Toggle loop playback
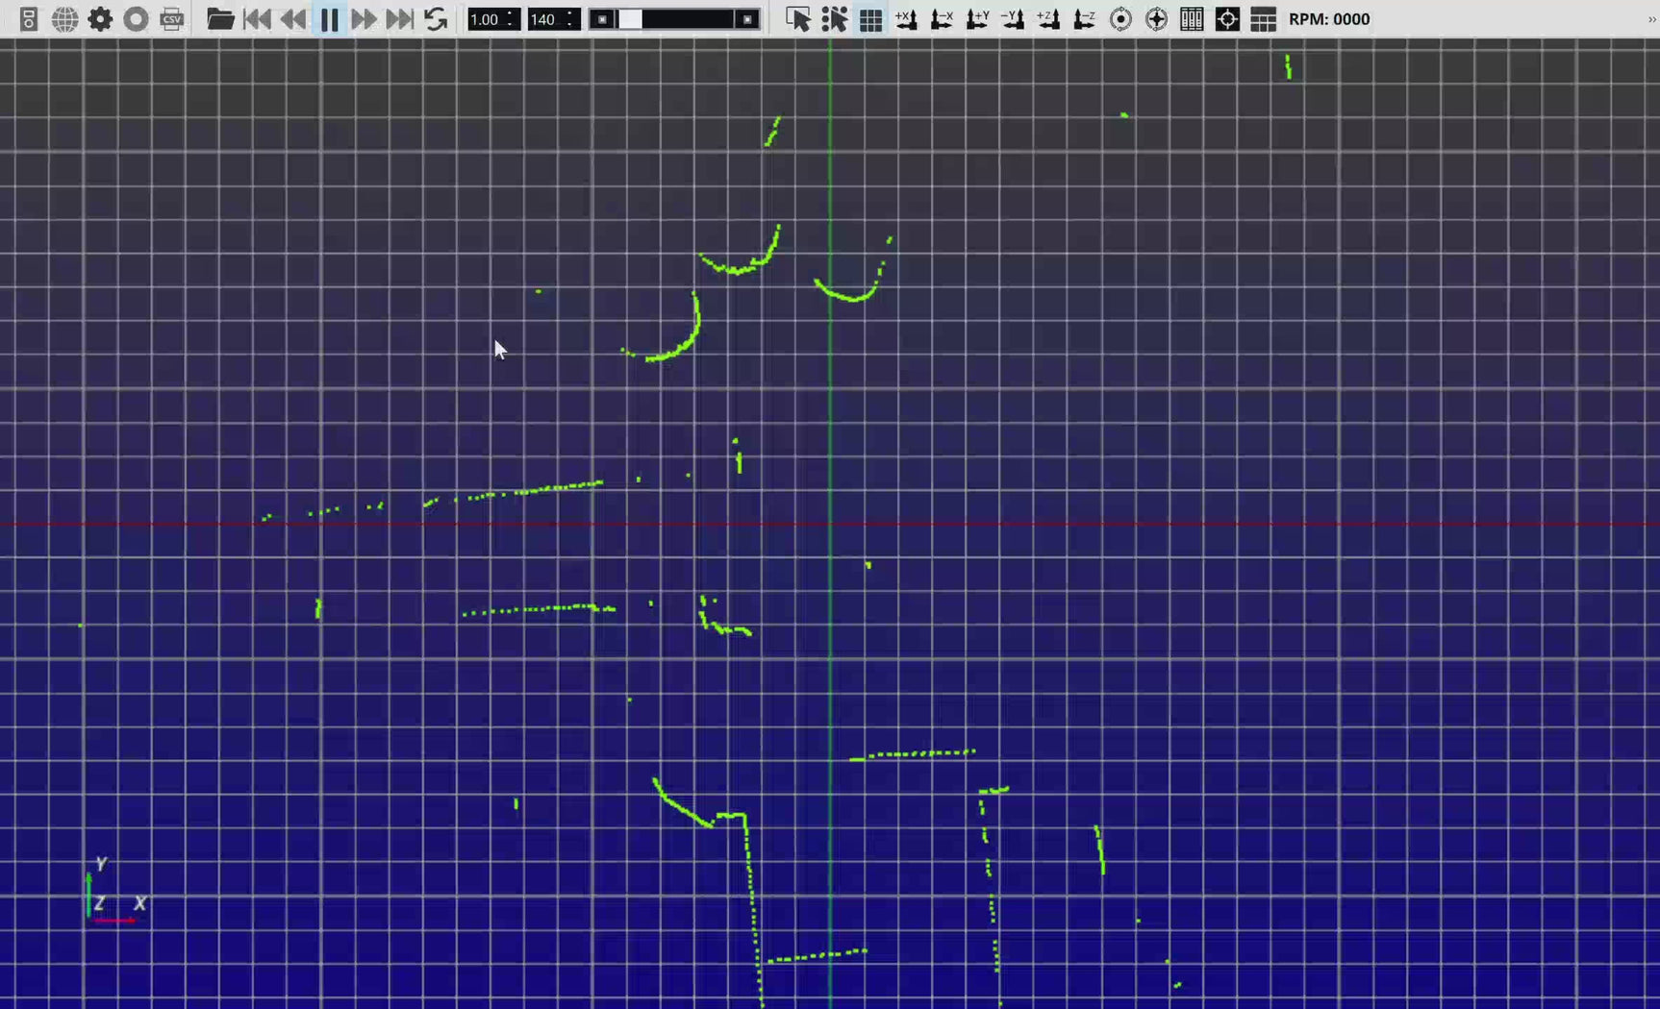 point(436,19)
